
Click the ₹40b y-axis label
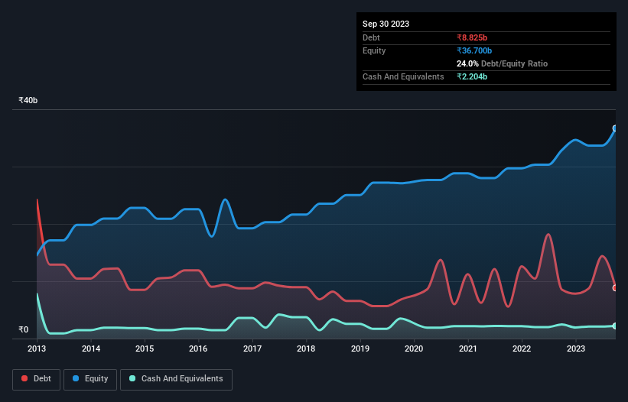pyautogui.click(x=28, y=100)
